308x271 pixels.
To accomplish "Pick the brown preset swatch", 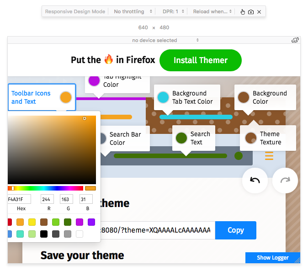I will 44,222.
